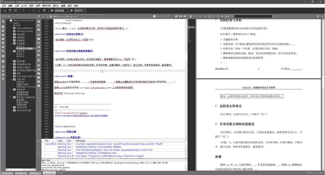
Task: Collapse the HNU-Course-ER-eg.tex tree root
Action: 7,20
